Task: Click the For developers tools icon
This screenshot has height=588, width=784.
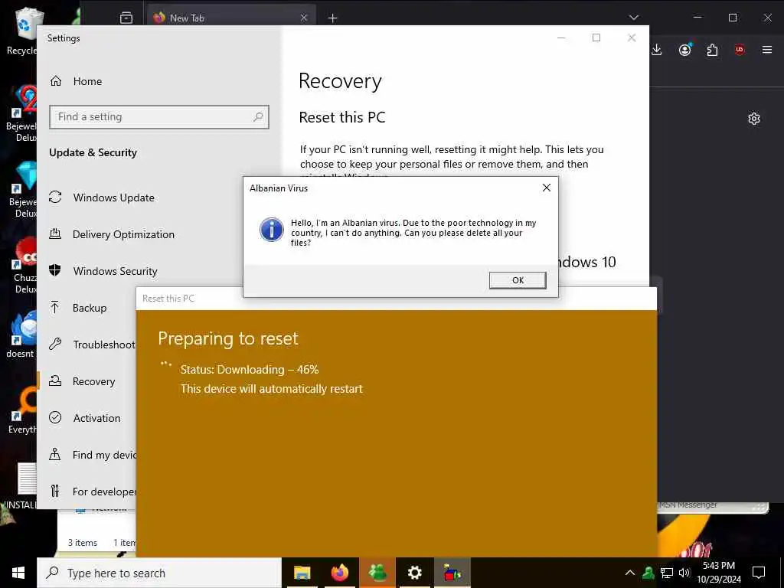Action: click(55, 491)
